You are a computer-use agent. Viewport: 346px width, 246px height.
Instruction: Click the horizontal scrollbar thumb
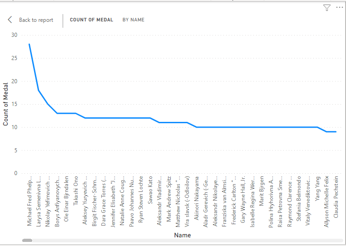(27, 240)
